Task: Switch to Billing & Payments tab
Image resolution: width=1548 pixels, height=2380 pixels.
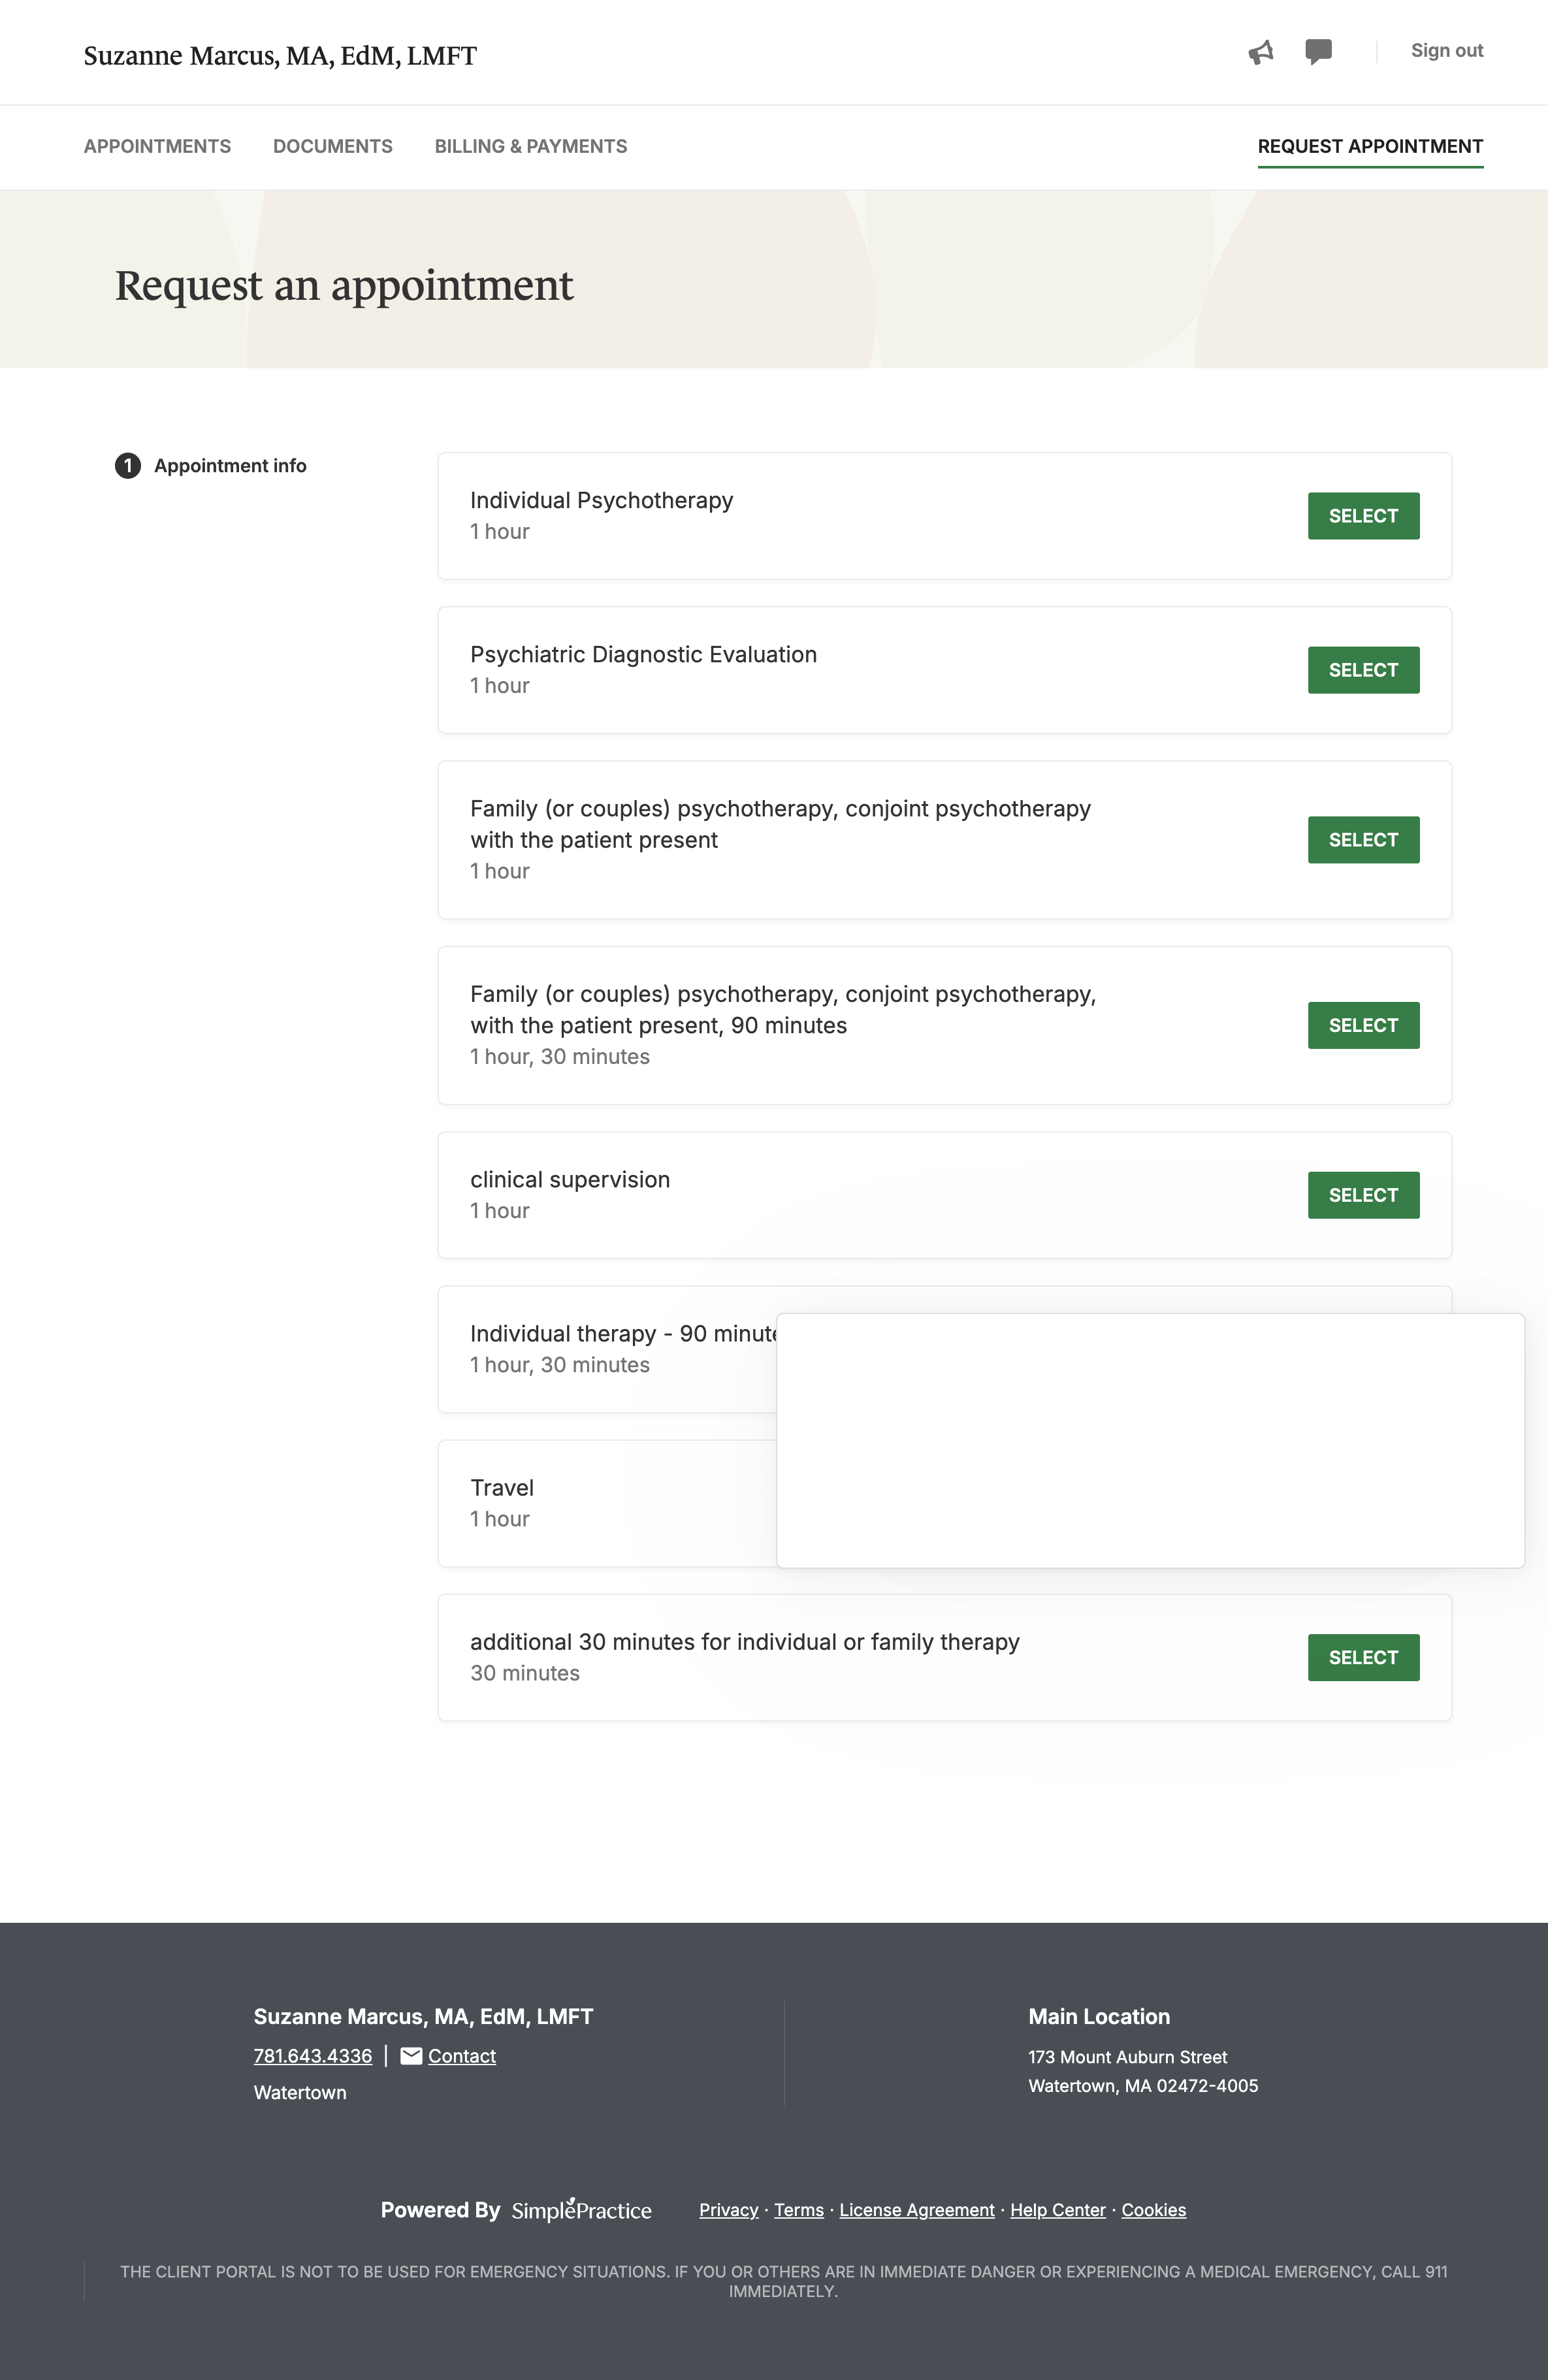Action: tap(531, 146)
